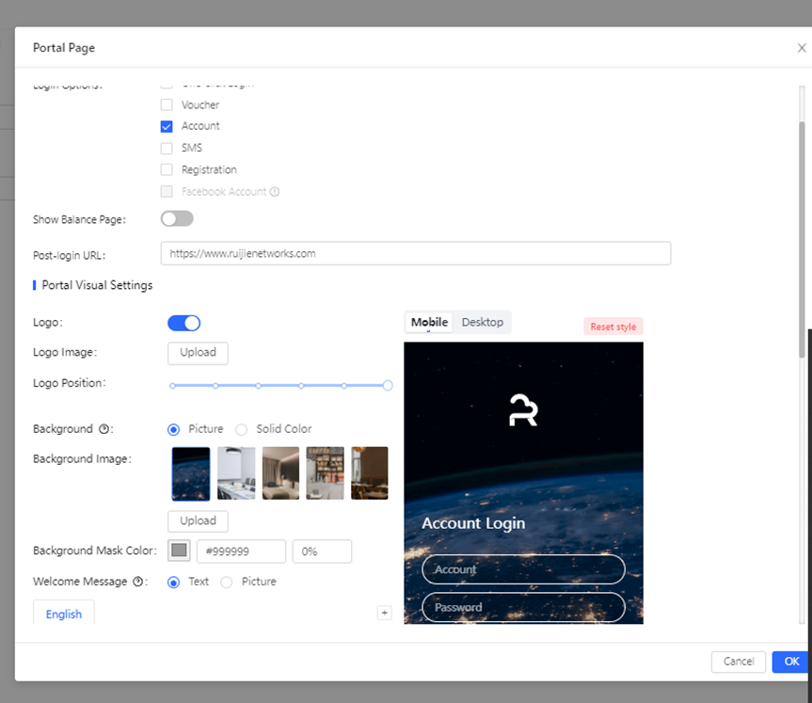Click the Reset style button
Image resolution: width=812 pixels, height=703 pixels.
pos(613,327)
